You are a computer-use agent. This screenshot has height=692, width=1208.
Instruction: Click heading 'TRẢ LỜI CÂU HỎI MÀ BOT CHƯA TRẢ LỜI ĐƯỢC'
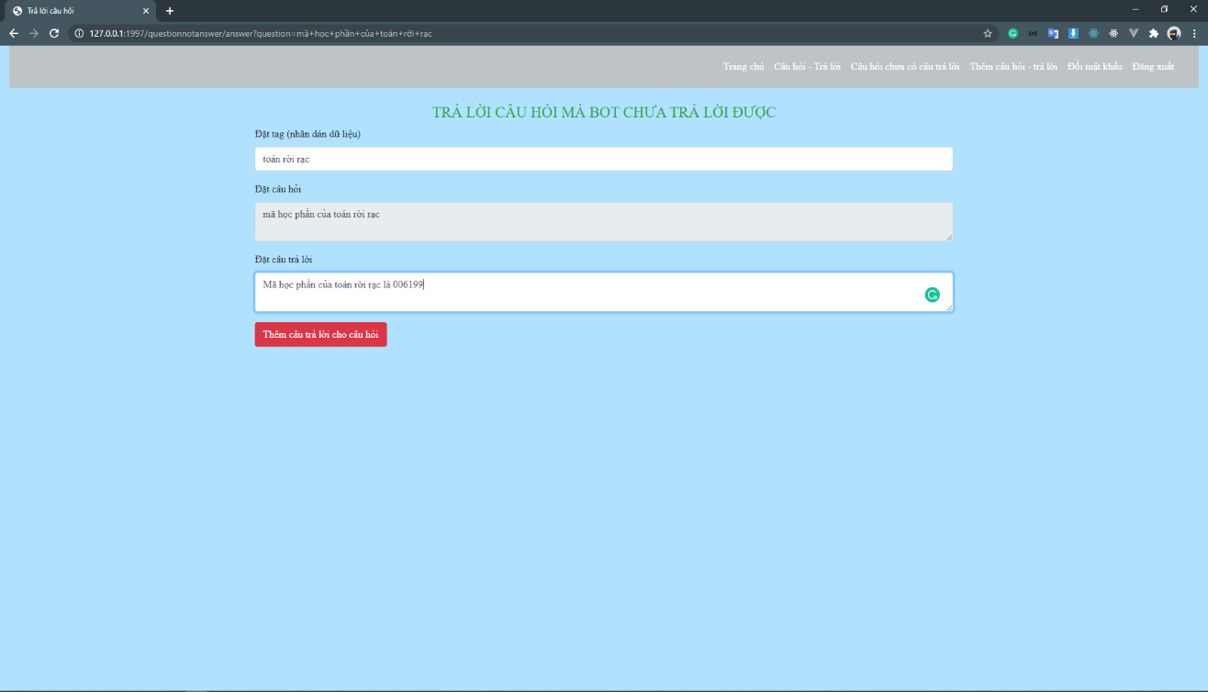(x=604, y=112)
